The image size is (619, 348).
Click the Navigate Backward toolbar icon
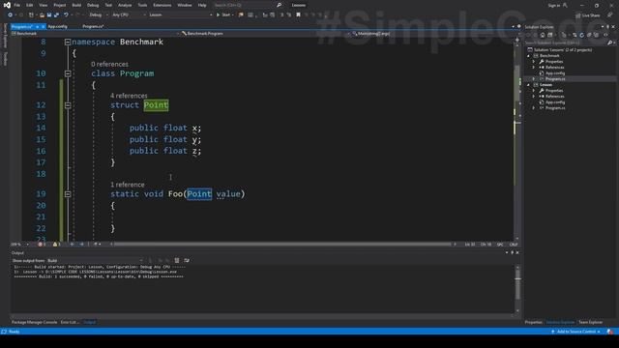tap(10, 14)
